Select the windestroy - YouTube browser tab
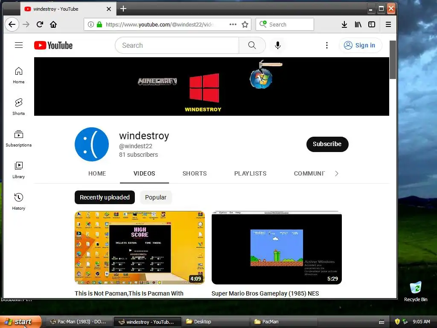437x328 pixels. point(68,9)
